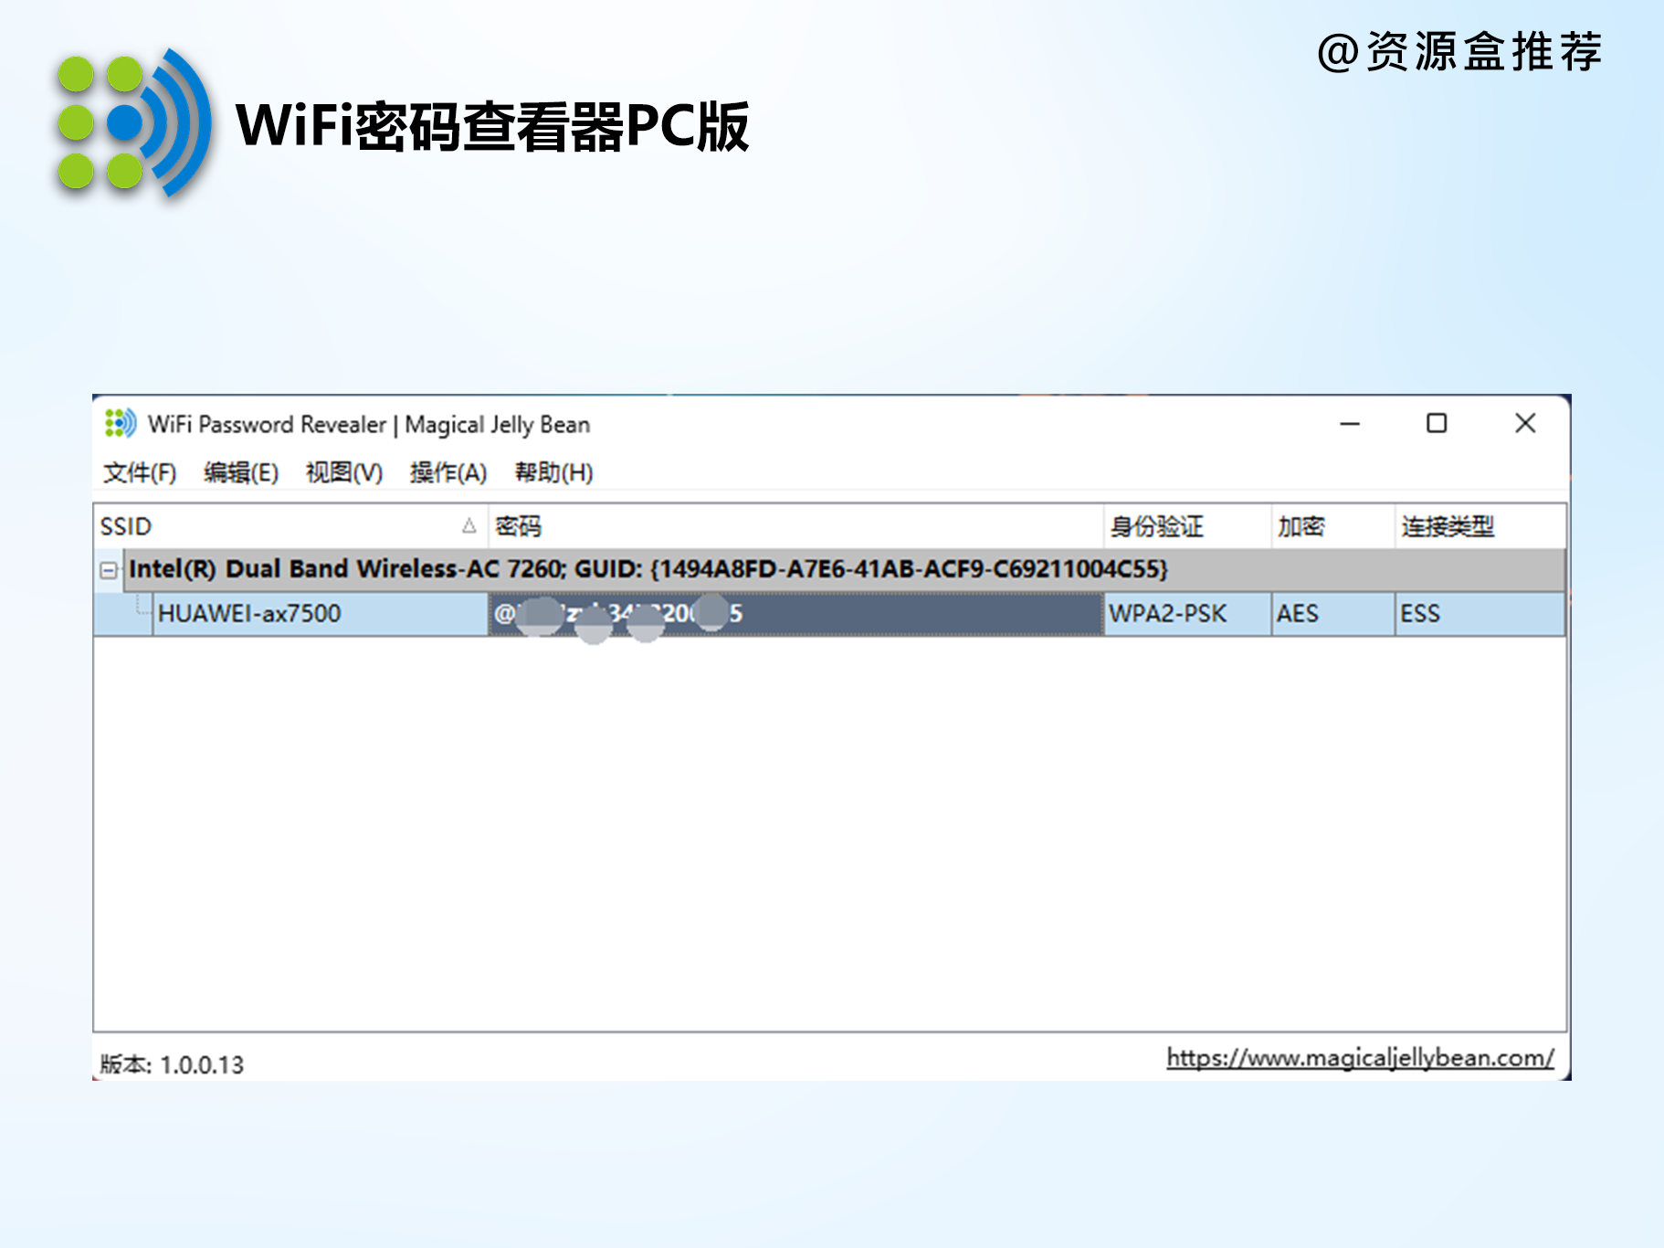Open the 视图(V) menu
Screen dimensions: 1664x1248
pos(344,472)
